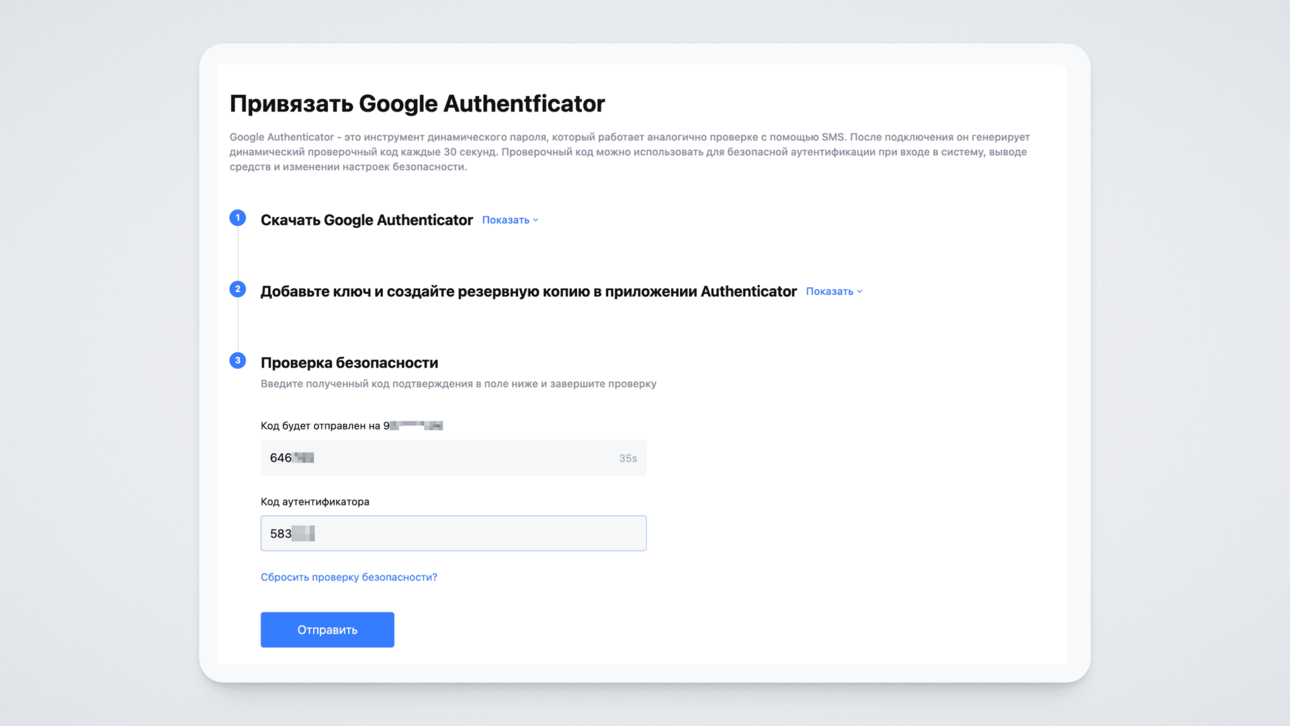Screen dimensions: 1290x726
Task: Click the 35s resend countdown timer
Action: tap(628, 458)
